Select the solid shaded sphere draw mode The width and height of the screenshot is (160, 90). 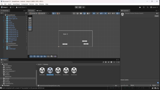point(81,13)
